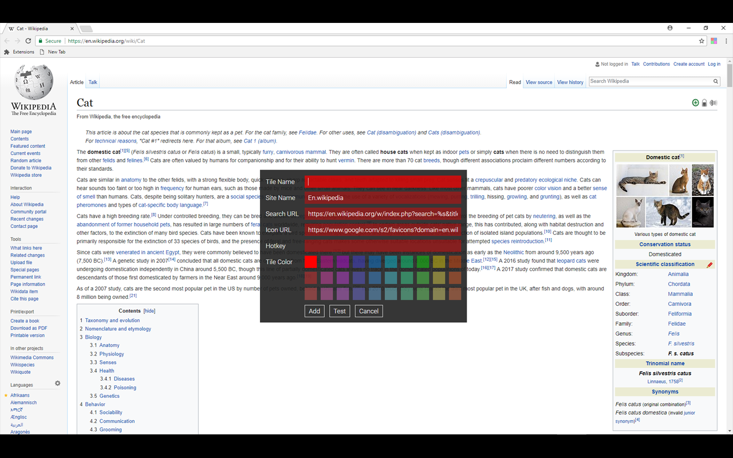Click the Search URL input field
733x458 pixels.
click(383, 214)
